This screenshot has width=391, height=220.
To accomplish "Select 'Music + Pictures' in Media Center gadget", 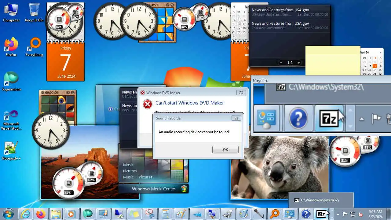I will click(137, 177).
